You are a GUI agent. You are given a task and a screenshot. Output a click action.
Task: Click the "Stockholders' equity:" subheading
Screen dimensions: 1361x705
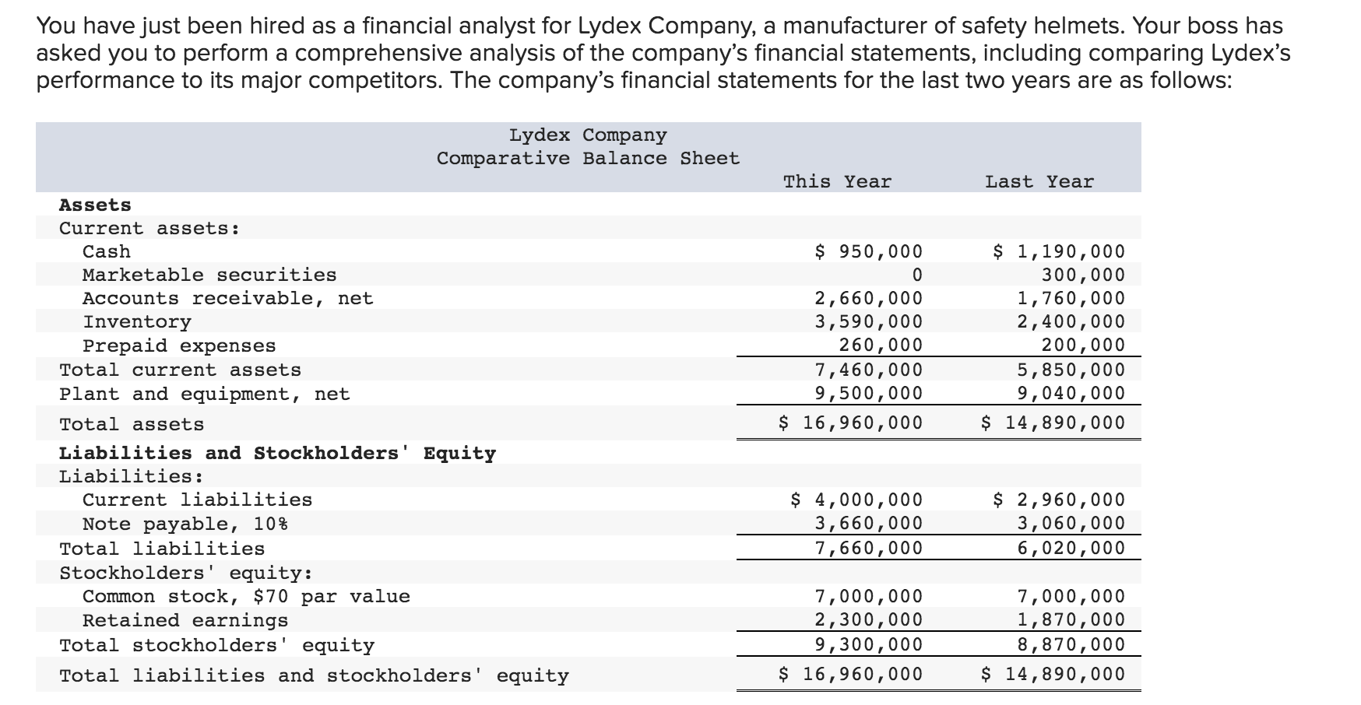186,573
